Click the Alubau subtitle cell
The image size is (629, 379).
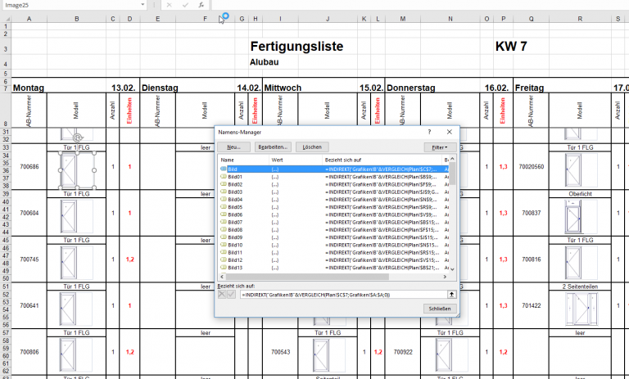[264, 62]
